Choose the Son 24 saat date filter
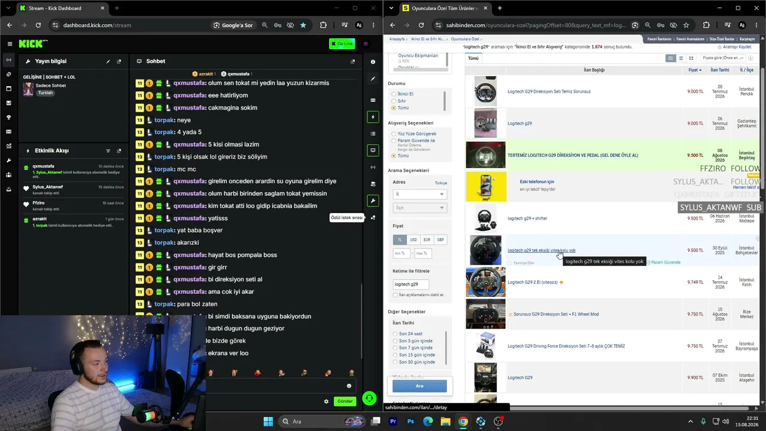766x431 pixels. point(395,333)
